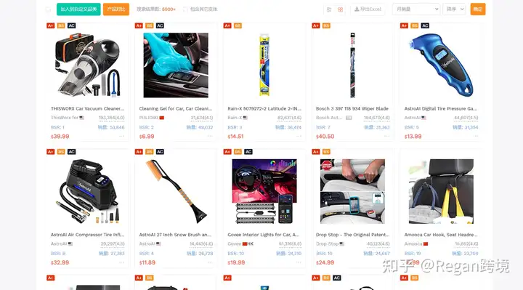Viewport: 523px width, 290px height.
Task: Click the BS badge on AstroAI Snow Brush card
Action: 149,152
